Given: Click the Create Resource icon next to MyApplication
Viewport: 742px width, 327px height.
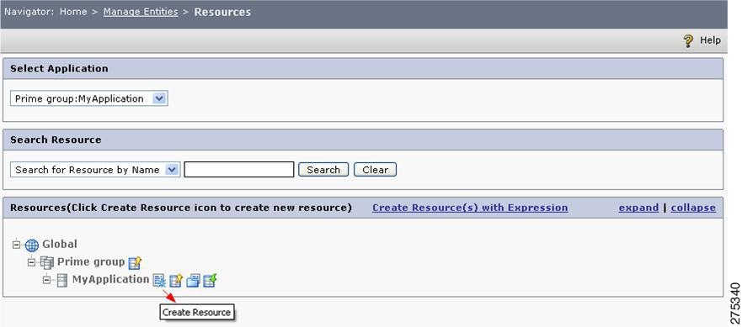Looking at the screenshot, I should click(x=159, y=281).
